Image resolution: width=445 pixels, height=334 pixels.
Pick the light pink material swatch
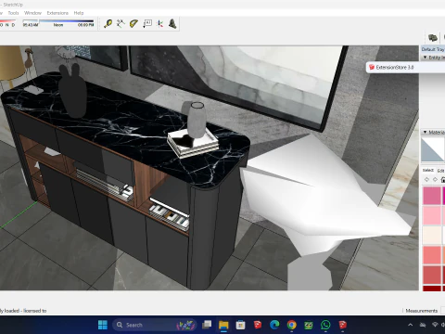point(432,215)
